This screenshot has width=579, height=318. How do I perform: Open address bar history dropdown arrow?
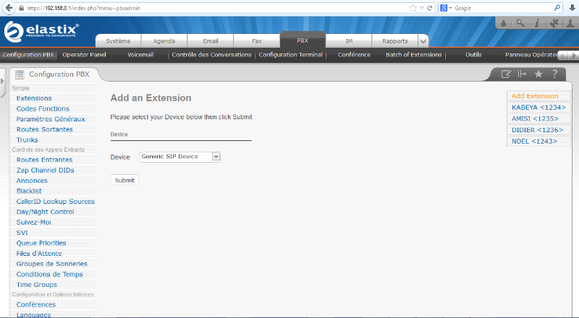[422, 8]
